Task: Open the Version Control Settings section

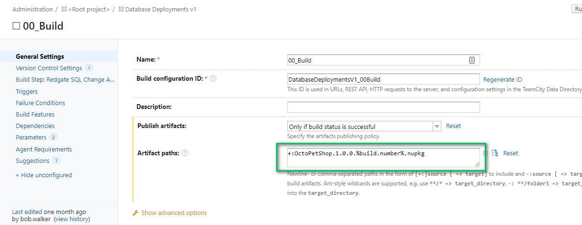Action: [49, 68]
